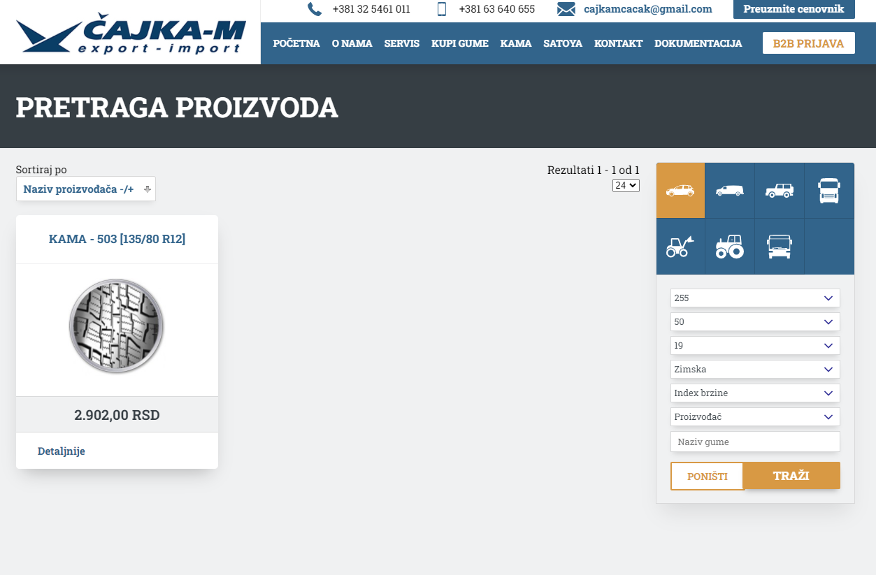The width and height of the screenshot is (876, 575).
Task: Go to POČETNA menu item
Action: point(296,43)
